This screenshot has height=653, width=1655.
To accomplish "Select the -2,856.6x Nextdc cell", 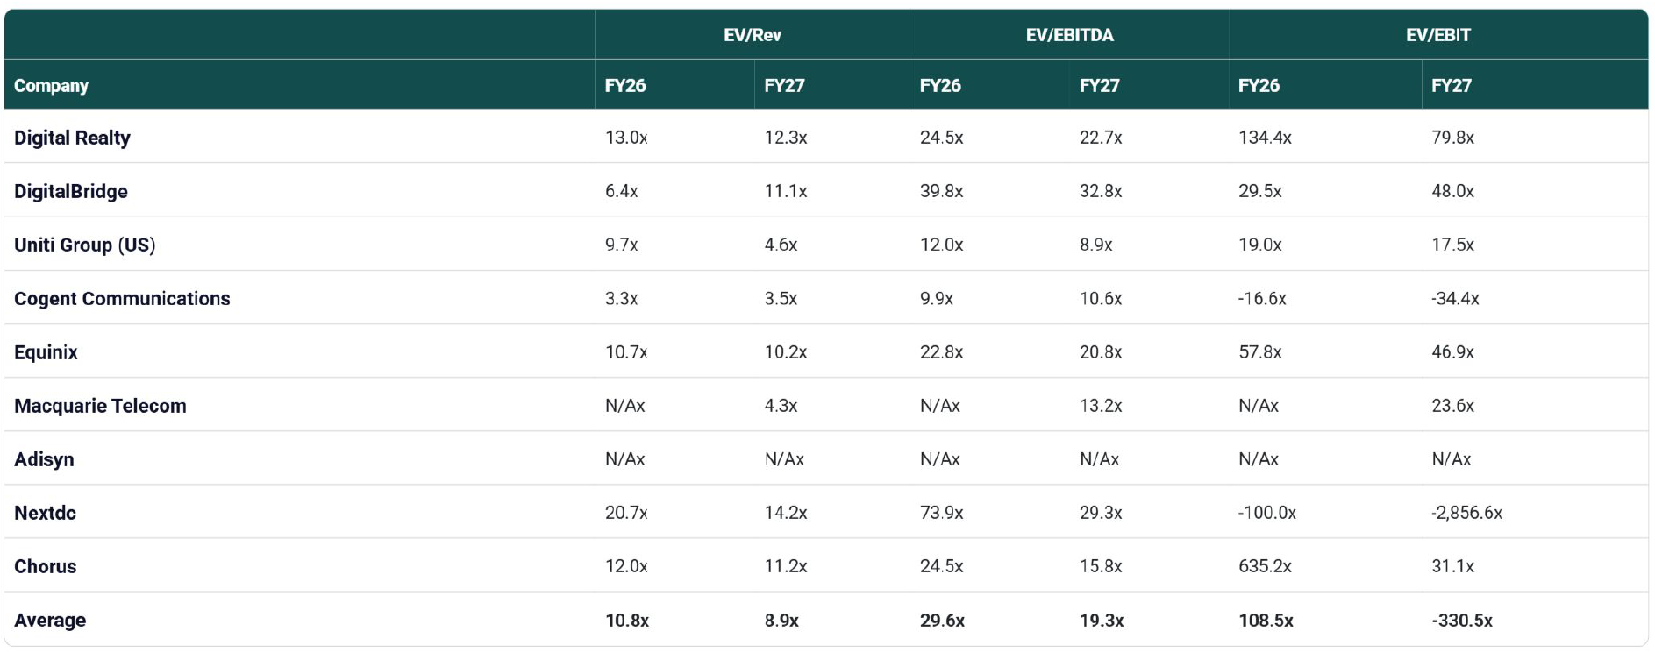I will coord(1466,513).
